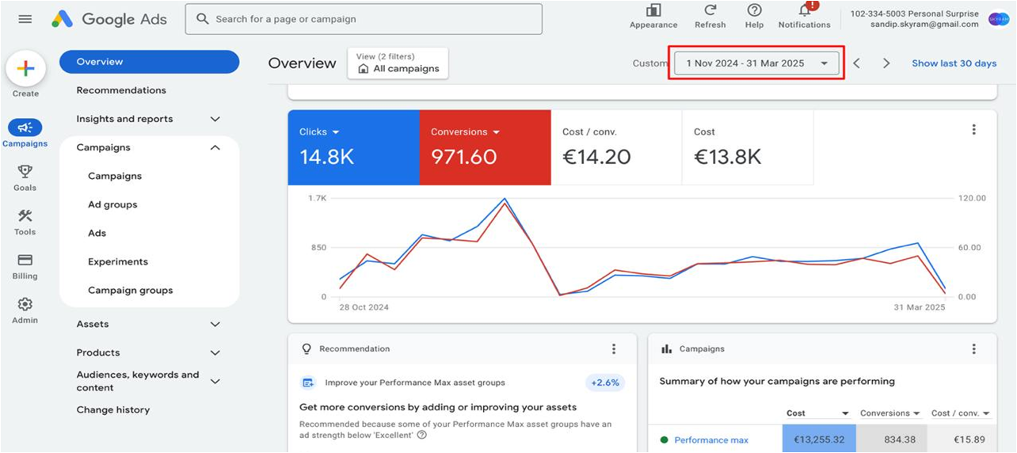1017x453 pixels.
Task: Click the ad strength help icon
Action: tap(421, 435)
